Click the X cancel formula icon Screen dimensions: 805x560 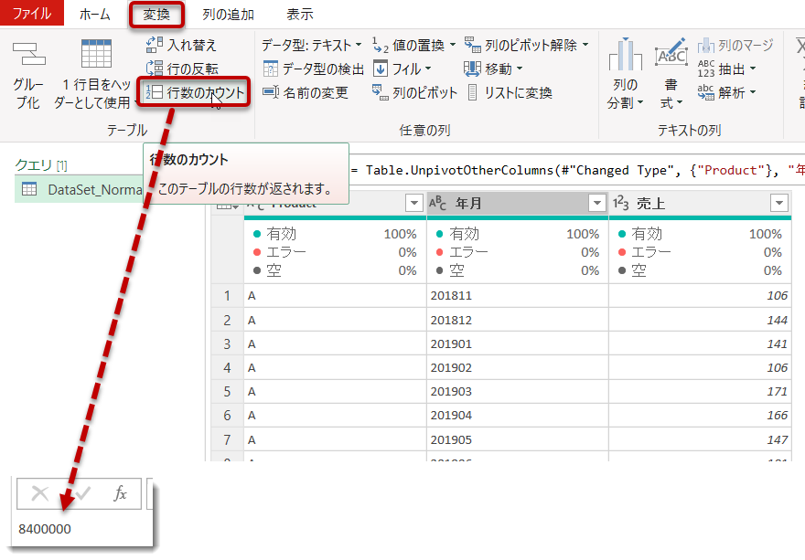39,493
